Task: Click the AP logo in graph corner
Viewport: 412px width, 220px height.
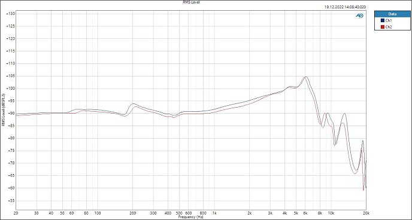Action: (359, 16)
